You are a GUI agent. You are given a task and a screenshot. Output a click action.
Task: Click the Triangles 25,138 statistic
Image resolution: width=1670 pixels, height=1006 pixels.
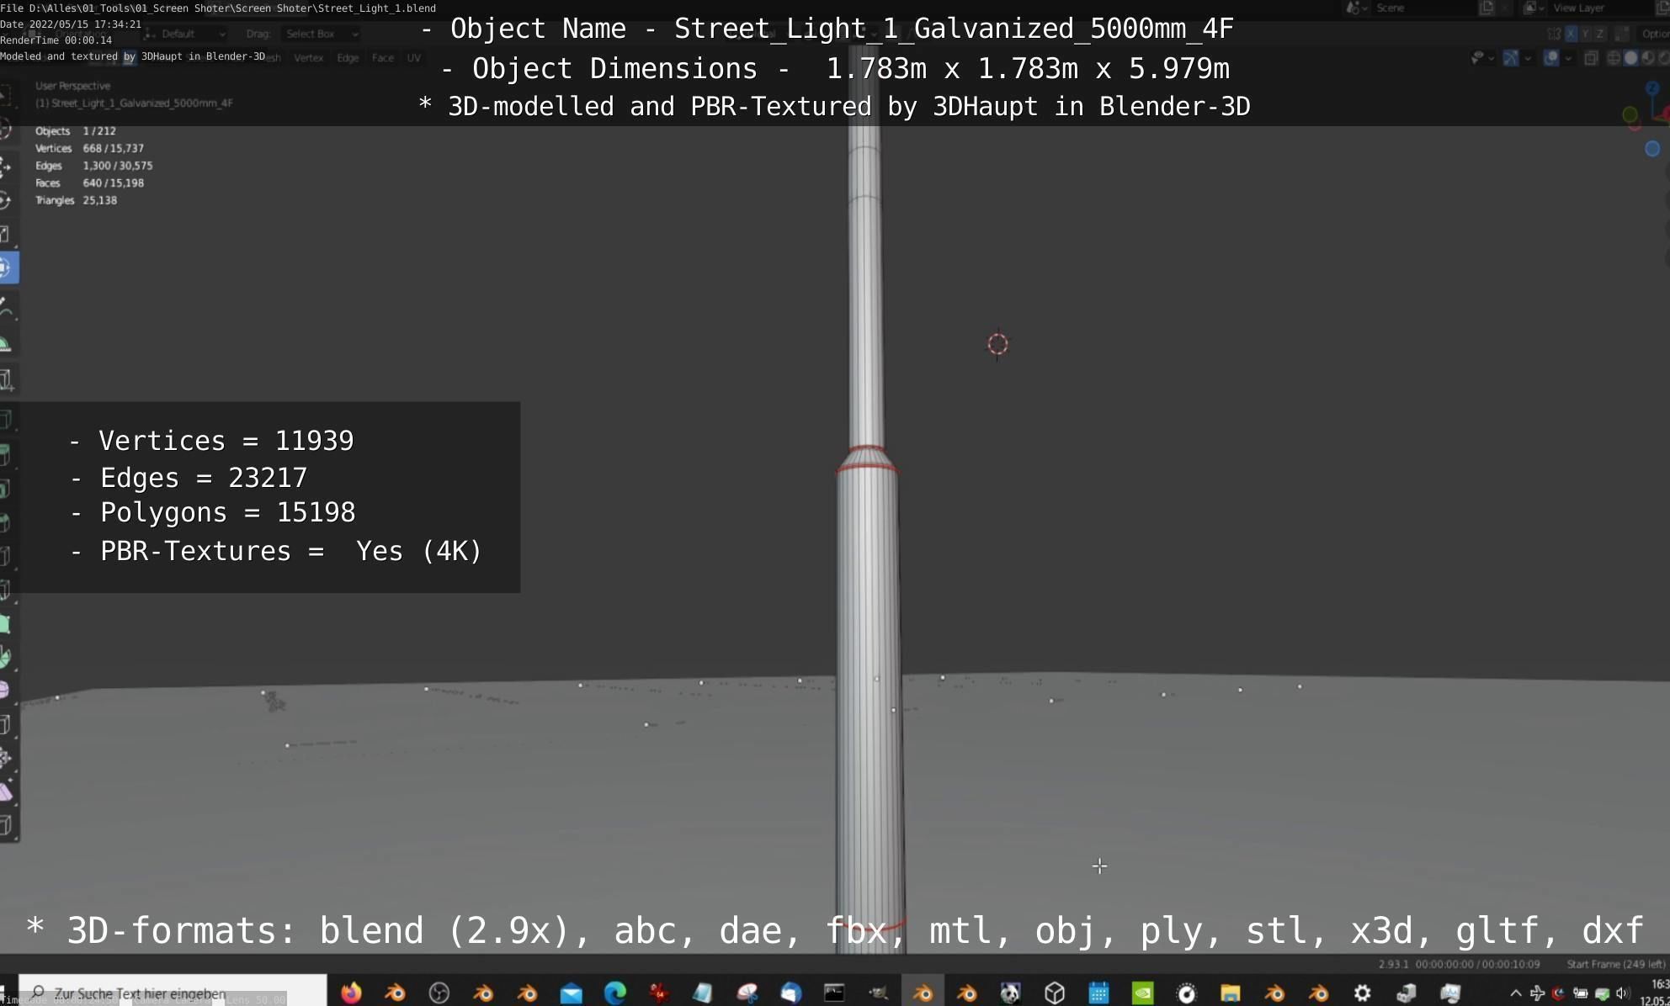77,200
